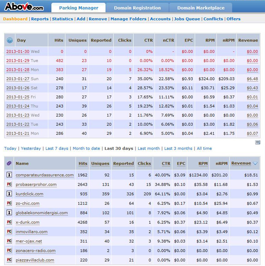Click the PC icon beside x-dunk.com
Image resolution: width=265 pixels, height=266 pixels.
[9, 222]
